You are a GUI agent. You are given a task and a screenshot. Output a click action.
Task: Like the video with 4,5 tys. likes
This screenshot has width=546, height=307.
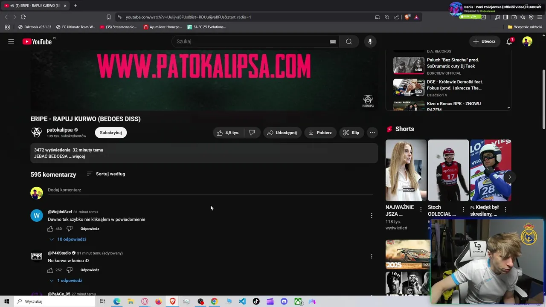(x=228, y=133)
